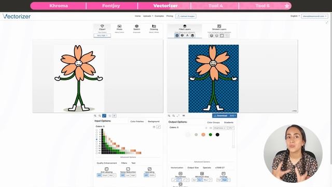The image size is (332, 187).
Task: Go to the Pricing page
Action: click(x=170, y=16)
